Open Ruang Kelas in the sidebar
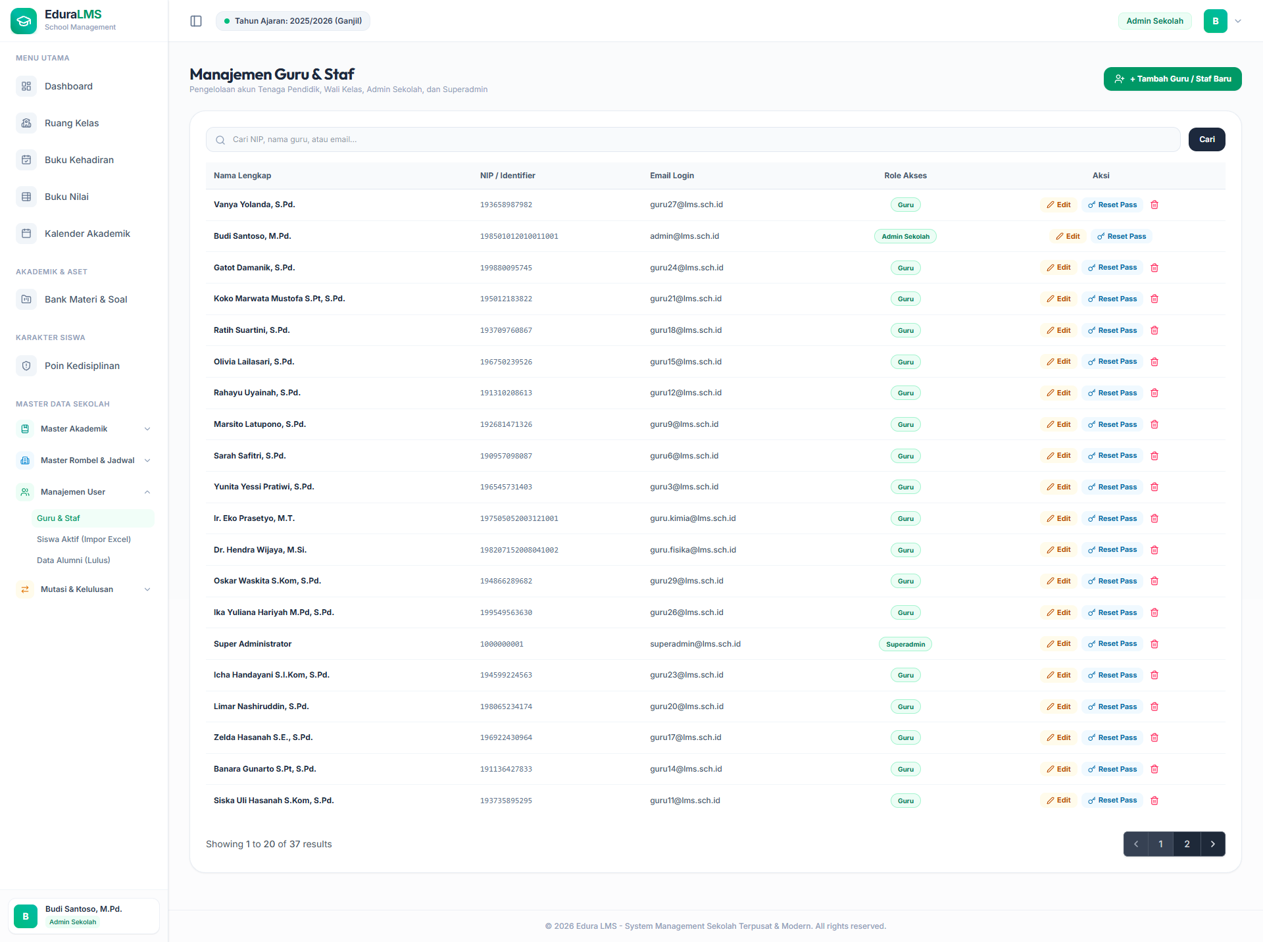 click(84, 123)
